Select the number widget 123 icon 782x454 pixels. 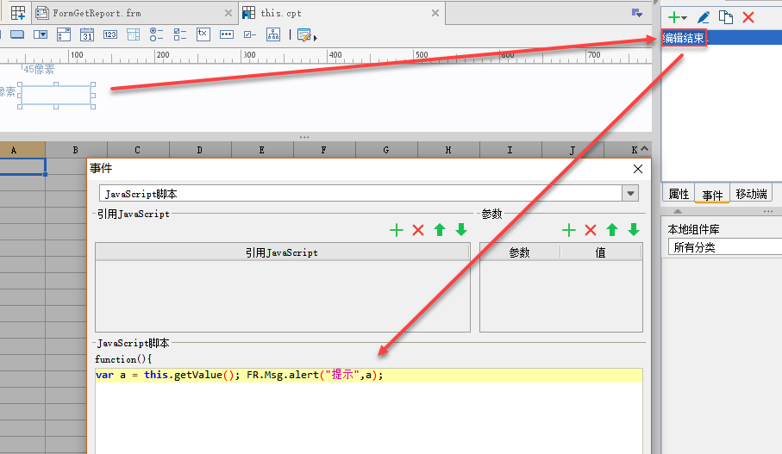coord(110,34)
